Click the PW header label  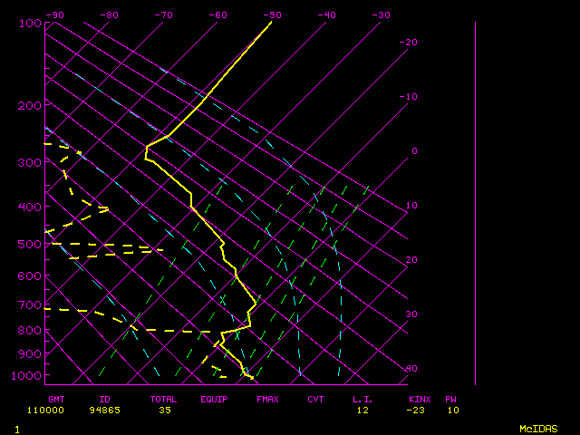coord(450,399)
